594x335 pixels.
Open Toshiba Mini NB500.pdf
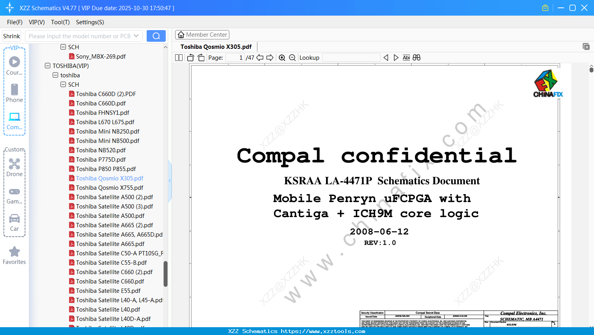coord(108,141)
